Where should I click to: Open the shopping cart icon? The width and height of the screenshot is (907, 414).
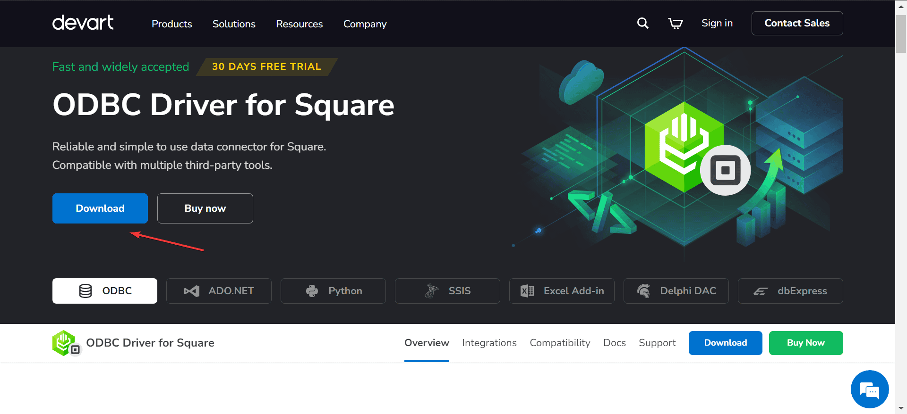(x=676, y=23)
